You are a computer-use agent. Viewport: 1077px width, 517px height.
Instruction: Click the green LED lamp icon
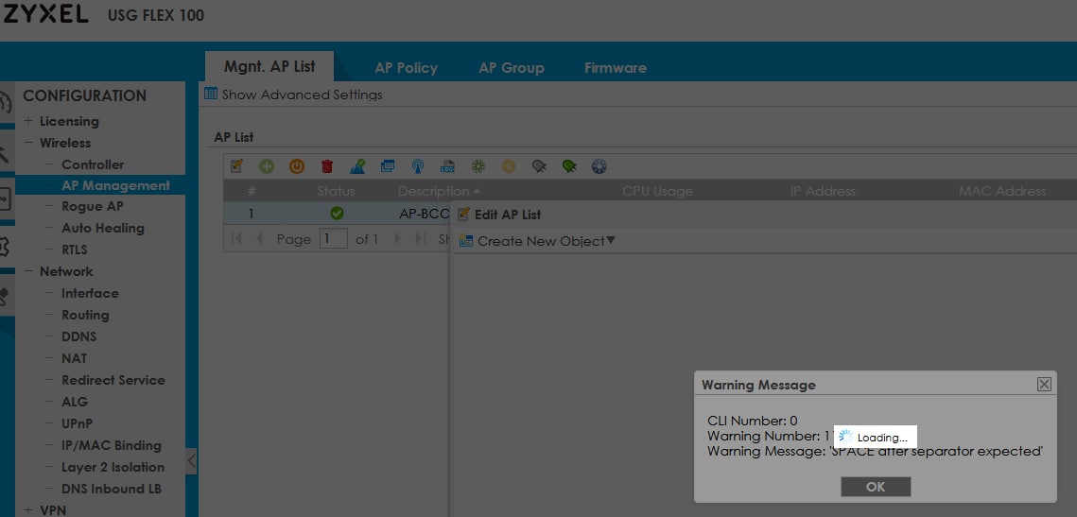[569, 166]
